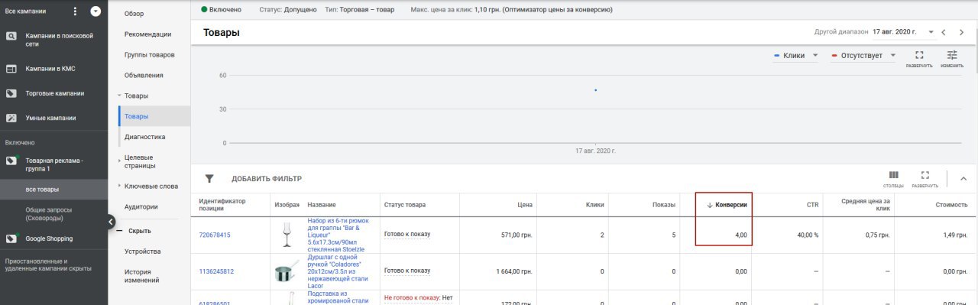Expand the Целевые страницы section
This screenshot has height=305, width=978.
119,161
